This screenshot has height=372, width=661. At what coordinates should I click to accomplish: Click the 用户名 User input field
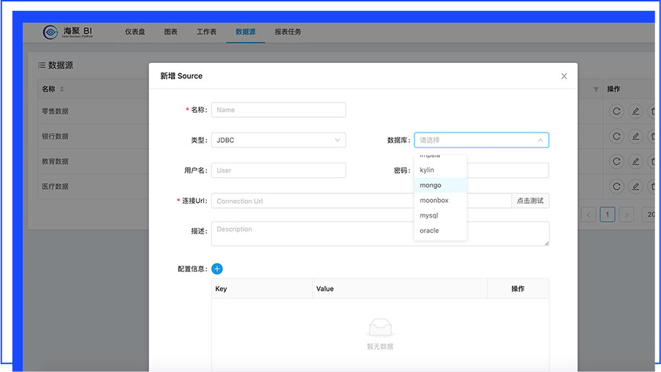279,171
